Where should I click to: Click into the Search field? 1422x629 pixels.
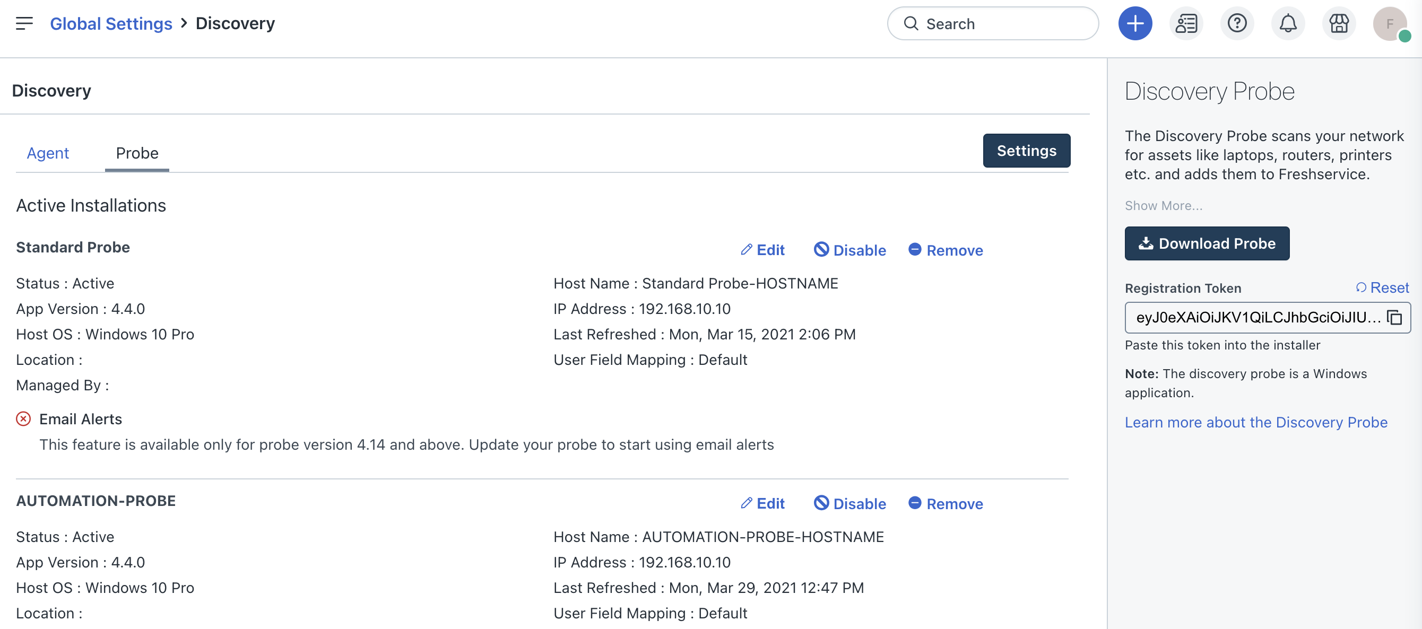tap(994, 23)
